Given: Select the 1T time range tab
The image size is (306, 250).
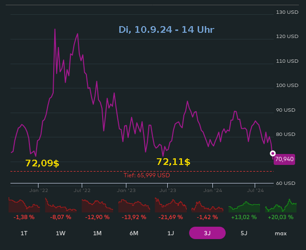Looking at the screenshot, I should pos(24,233).
